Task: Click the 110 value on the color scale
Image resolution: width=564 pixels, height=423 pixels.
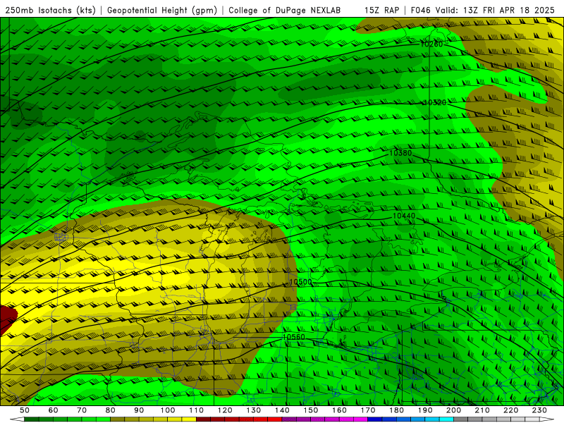Action: pyautogui.click(x=196, y=410)
